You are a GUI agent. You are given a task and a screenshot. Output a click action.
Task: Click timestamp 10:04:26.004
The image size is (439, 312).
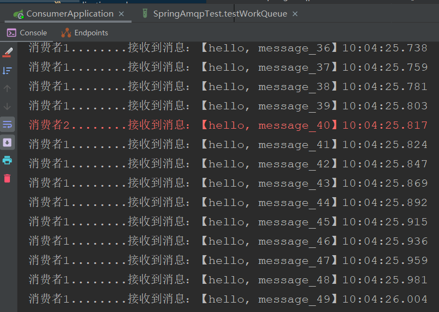385,299
